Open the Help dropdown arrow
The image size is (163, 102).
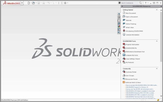point(148,3)
